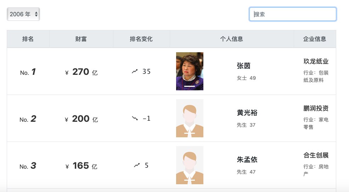This screenshot has height=192, width=349.
Task: Click 张茵's portrait photo
Action: pyautogui.click(x=190, y=71)
